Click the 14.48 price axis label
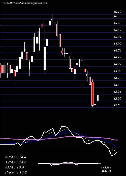The image size is (126, 176). (x=117, y=57)
